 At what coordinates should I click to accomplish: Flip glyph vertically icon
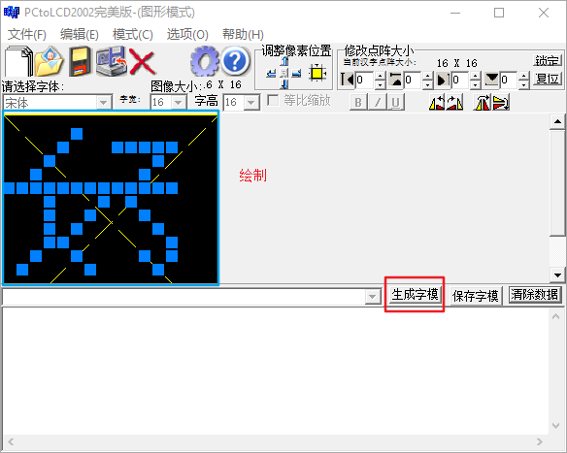[500, 102]
